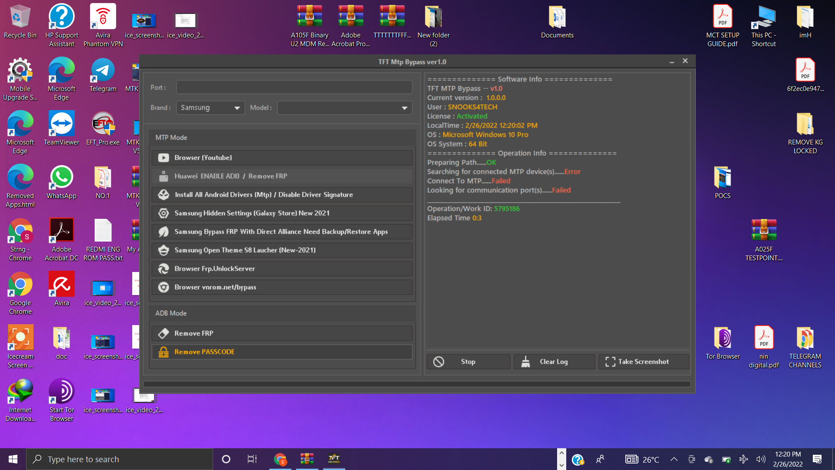Open A105F Binary U2 archive
835x470 pixels.
[x=310, y=25]
